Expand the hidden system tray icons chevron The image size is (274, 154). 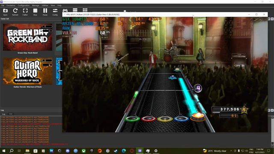coord(231,151)
